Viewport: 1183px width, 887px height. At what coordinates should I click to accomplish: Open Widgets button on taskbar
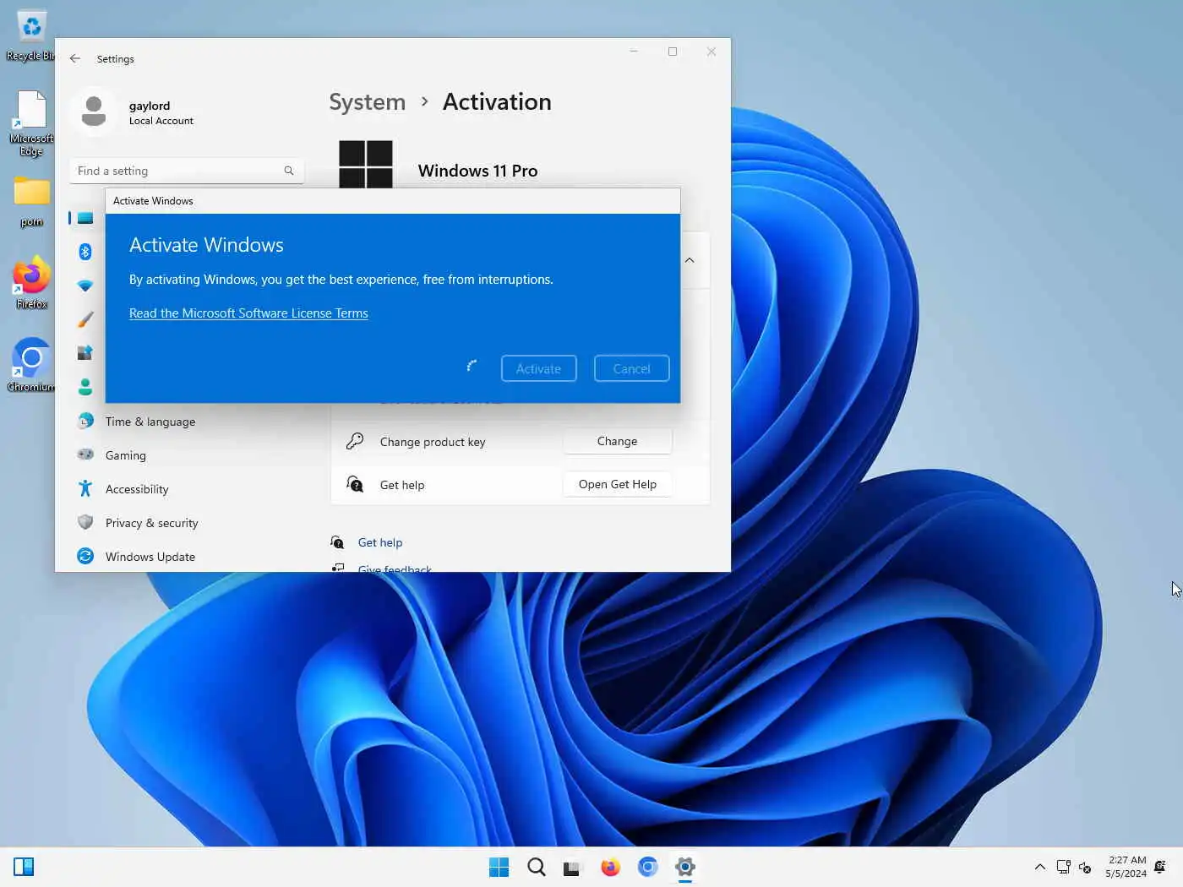(x=24, y=867)
